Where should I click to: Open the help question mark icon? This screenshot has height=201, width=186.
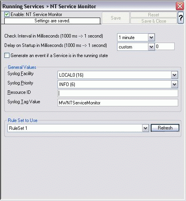point(181,18)
